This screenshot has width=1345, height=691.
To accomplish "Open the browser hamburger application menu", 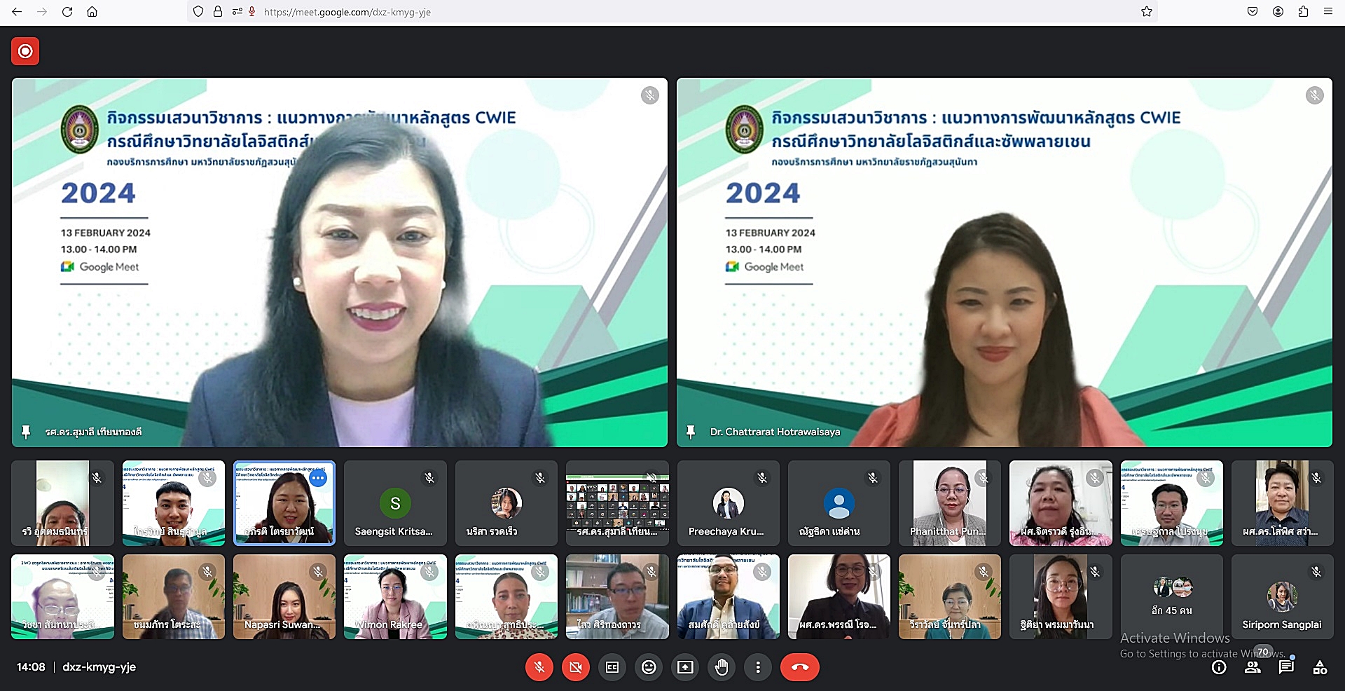I will pos(1327,12).
